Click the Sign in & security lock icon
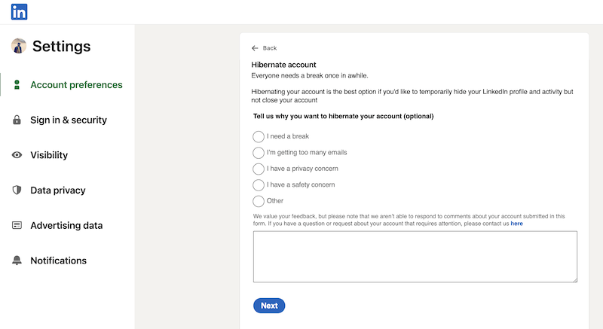 click(17, 120)
